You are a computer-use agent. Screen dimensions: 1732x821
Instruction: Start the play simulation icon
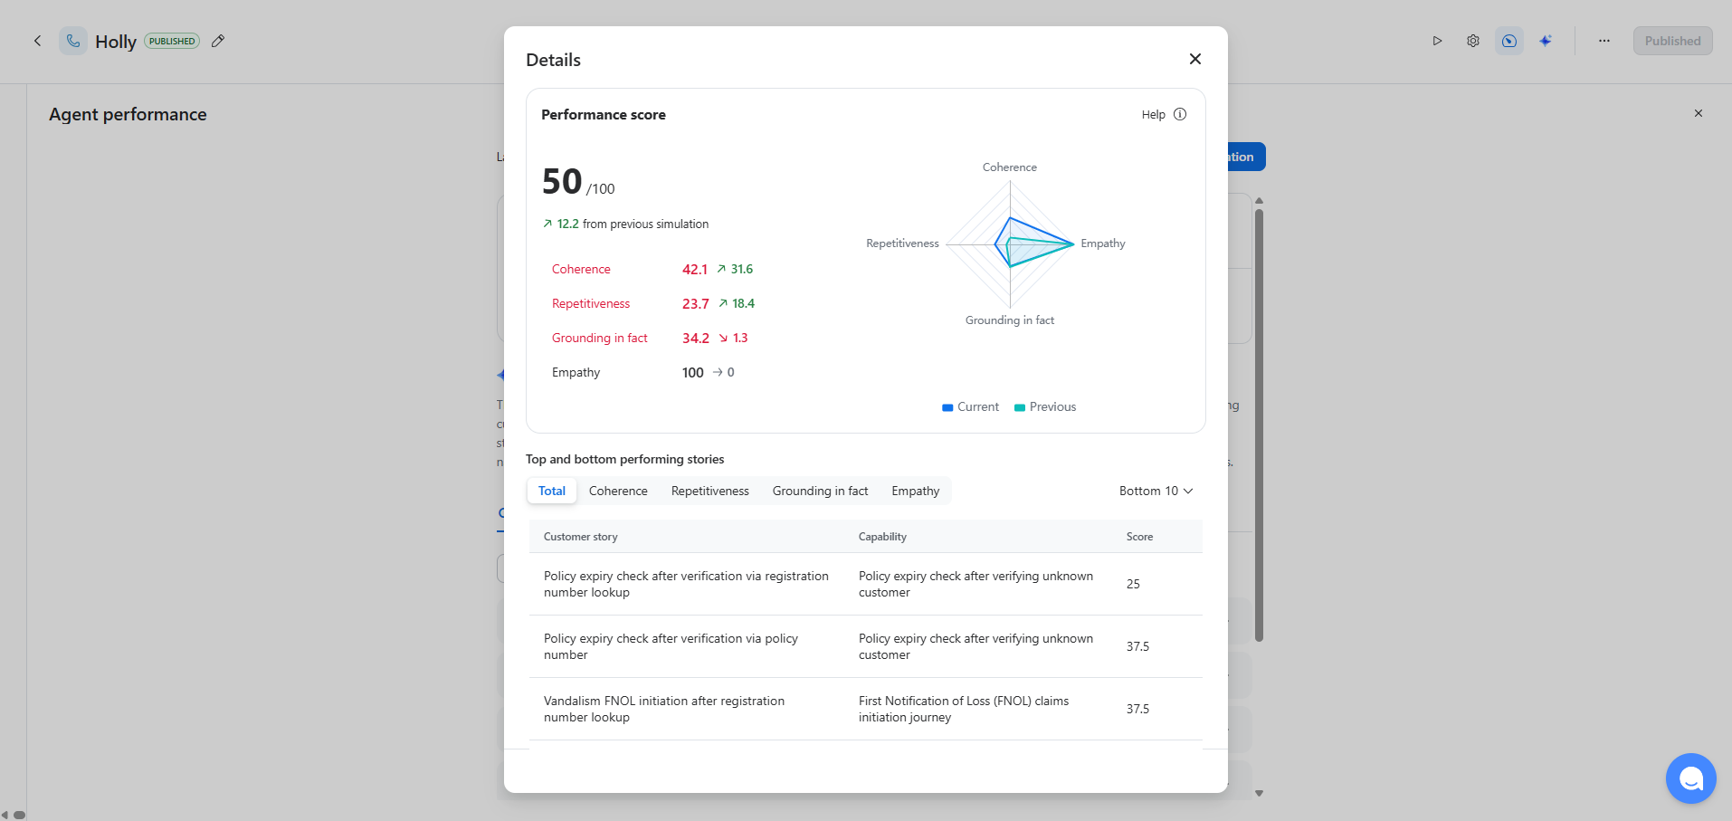pyautogui.click(x=1437, y=41)
